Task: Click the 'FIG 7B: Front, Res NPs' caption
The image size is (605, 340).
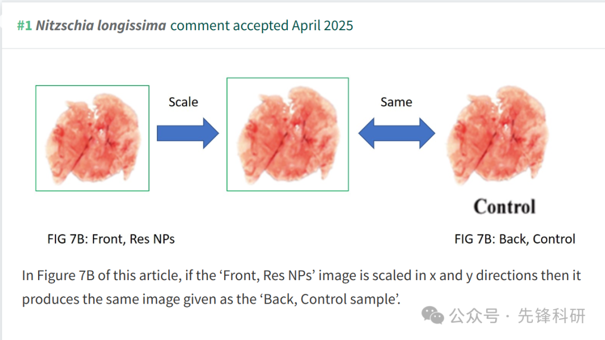Action: pyautogui.click(x=111, y=239)
